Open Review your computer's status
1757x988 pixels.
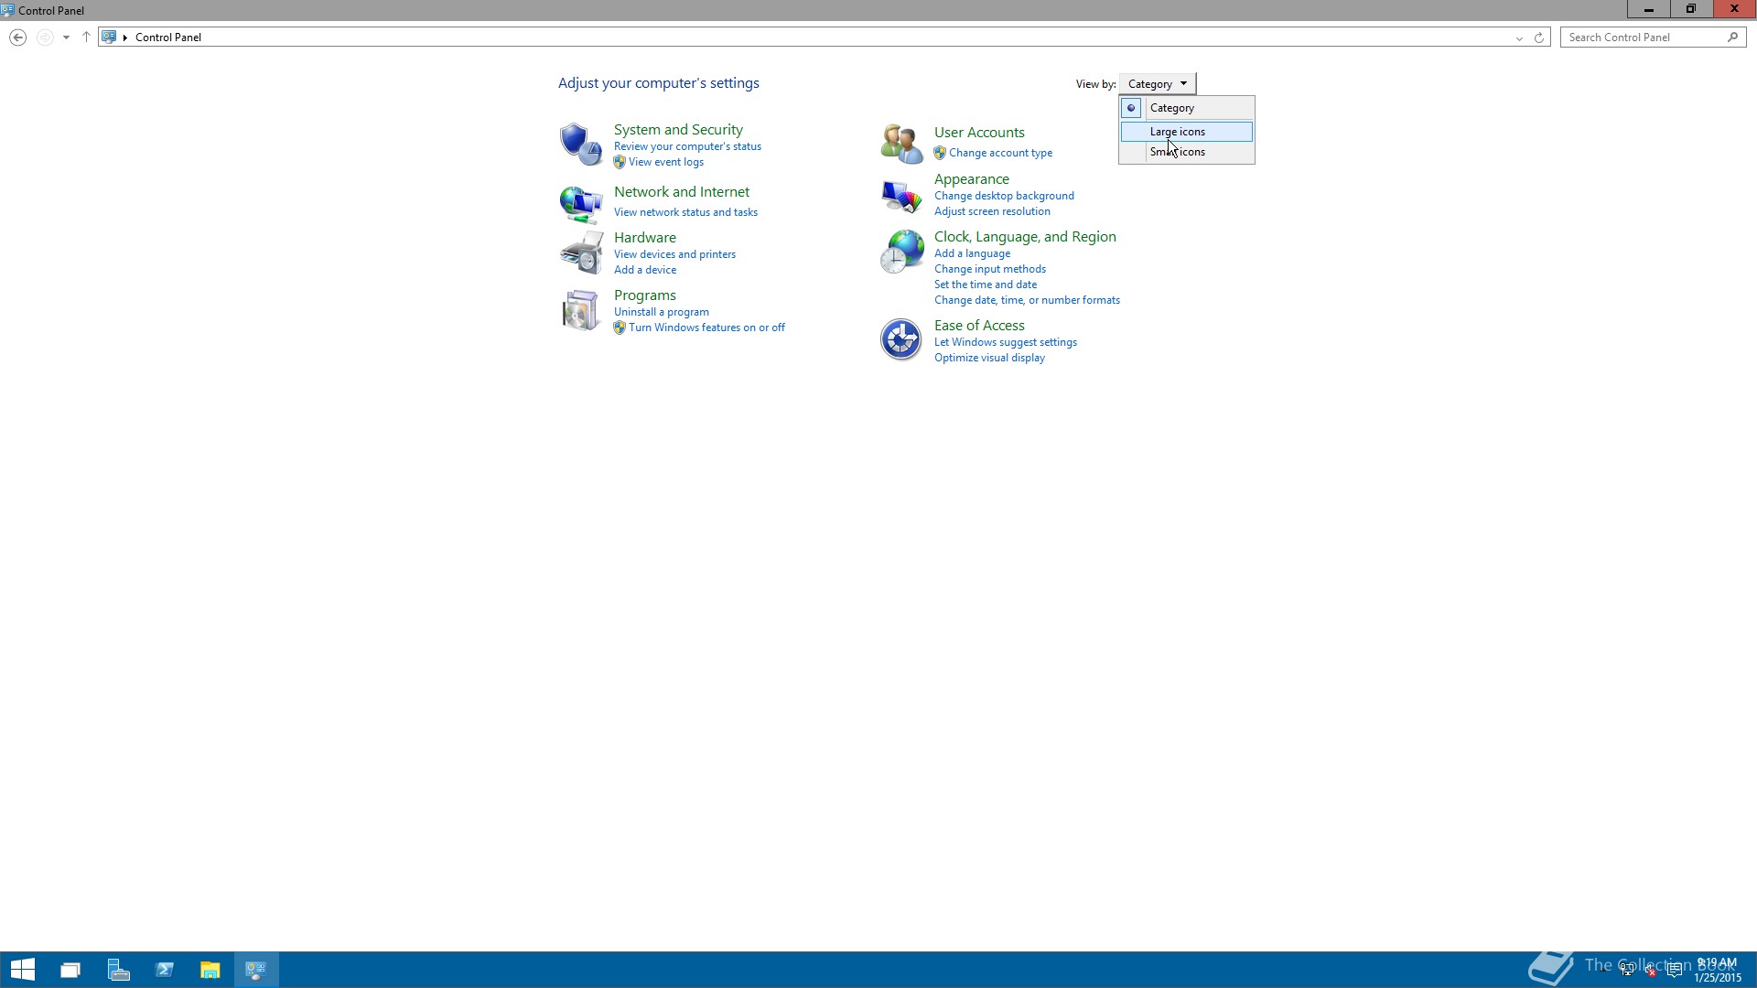[x=687, y=146]
